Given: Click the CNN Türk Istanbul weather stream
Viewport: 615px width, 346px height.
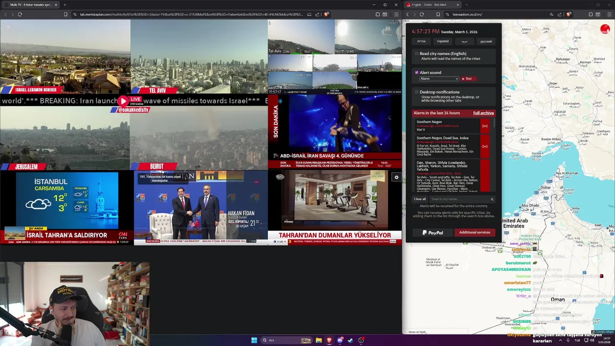Looking at the screenshot, I should 67,208.
